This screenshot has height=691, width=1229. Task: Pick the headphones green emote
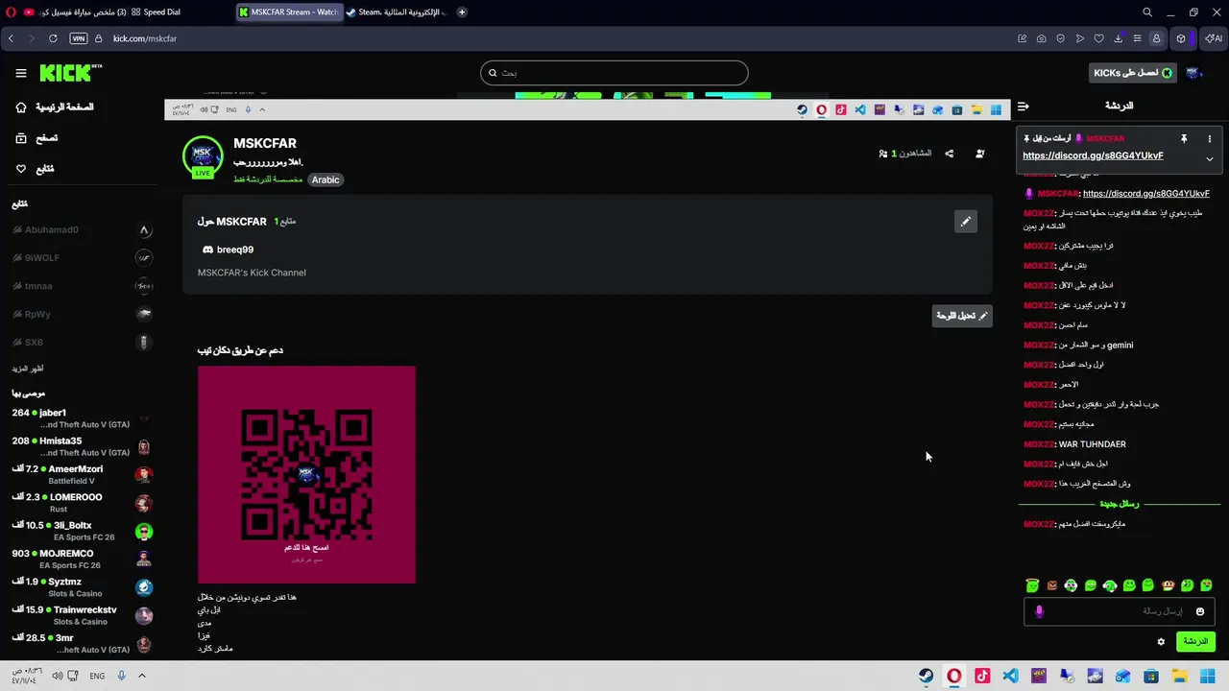(1110, 585)
